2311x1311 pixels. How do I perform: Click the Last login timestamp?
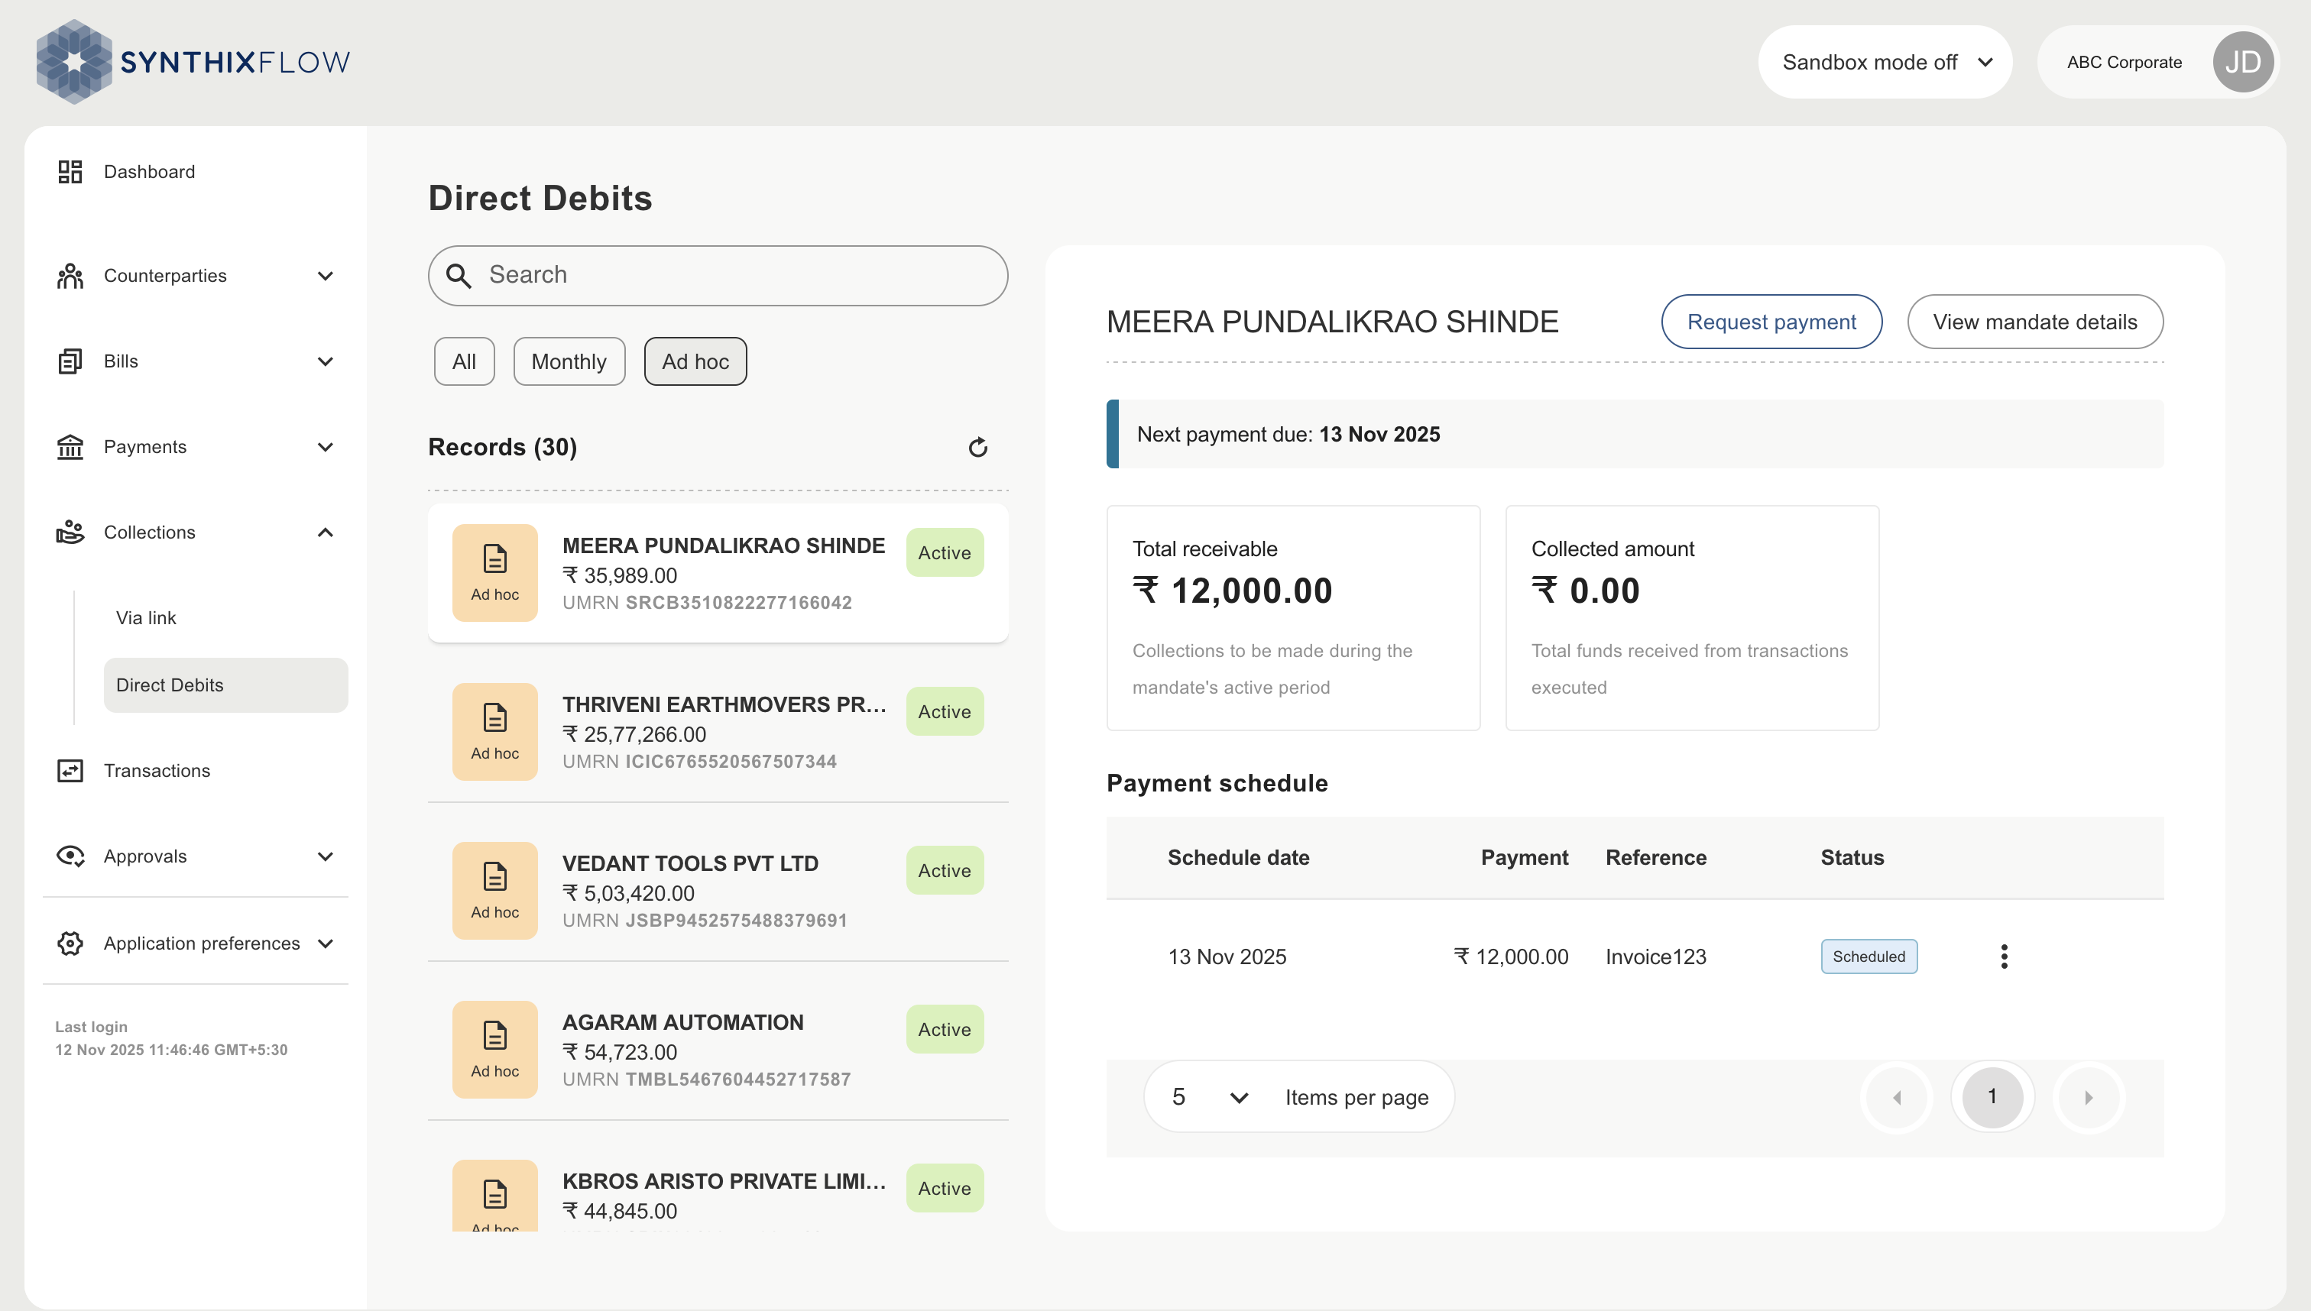[x=171, y=1050]
